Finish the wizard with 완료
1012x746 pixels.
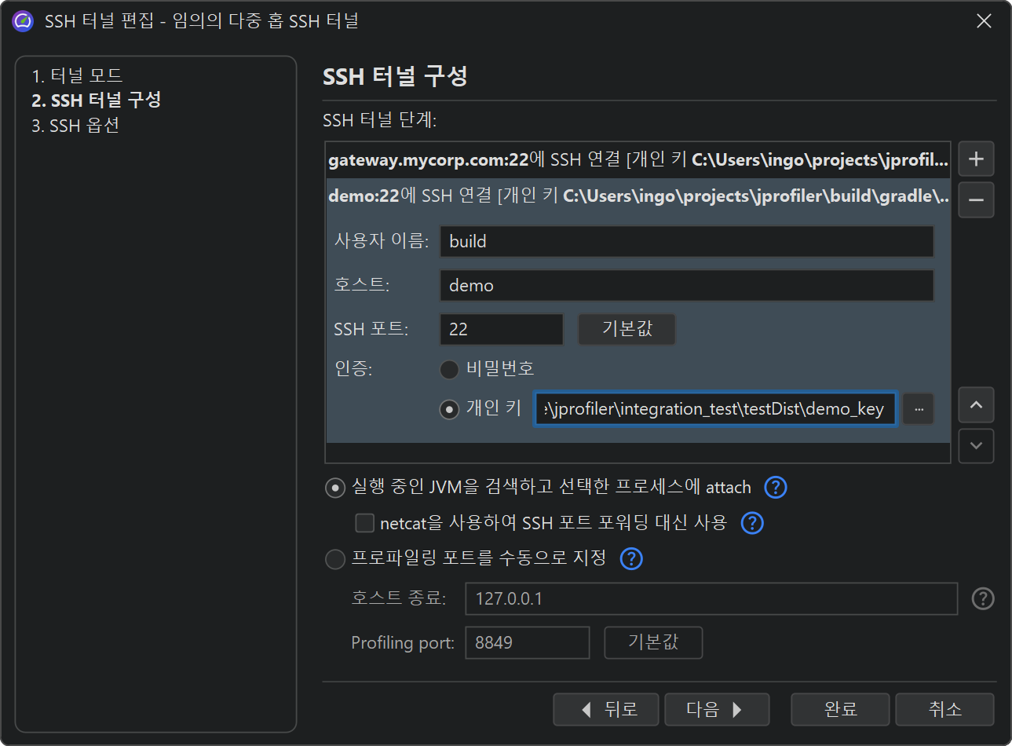840,710
